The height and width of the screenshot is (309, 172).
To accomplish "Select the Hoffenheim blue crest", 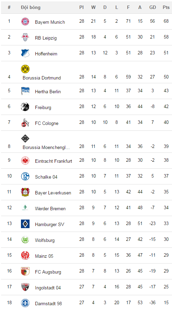I will 25,53.
